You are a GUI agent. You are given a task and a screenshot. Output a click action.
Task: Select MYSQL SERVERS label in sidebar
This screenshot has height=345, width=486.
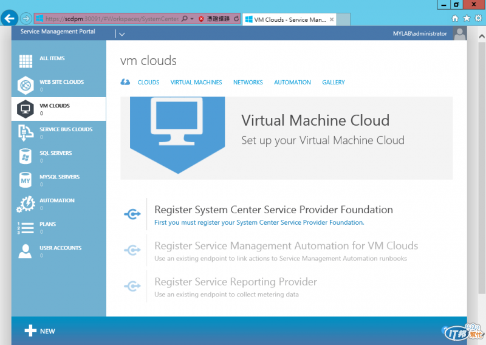click(x=60, y=177)
